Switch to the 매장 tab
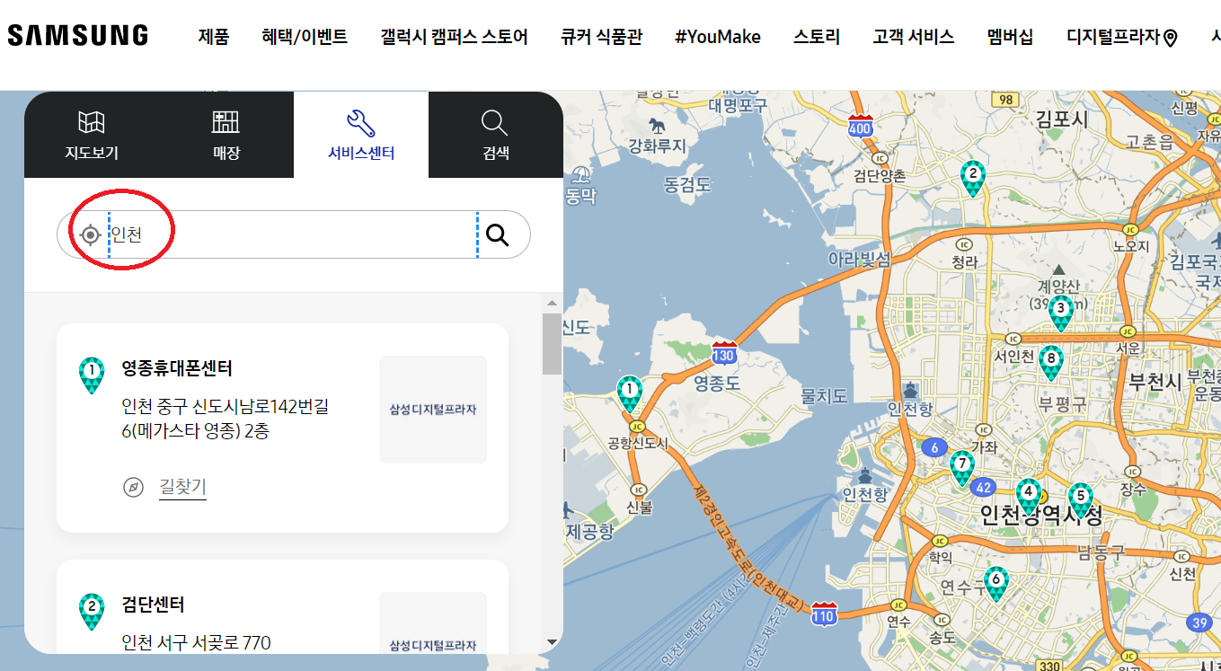This screenshot has height=671, width=1221. click(x=226, y=135)
